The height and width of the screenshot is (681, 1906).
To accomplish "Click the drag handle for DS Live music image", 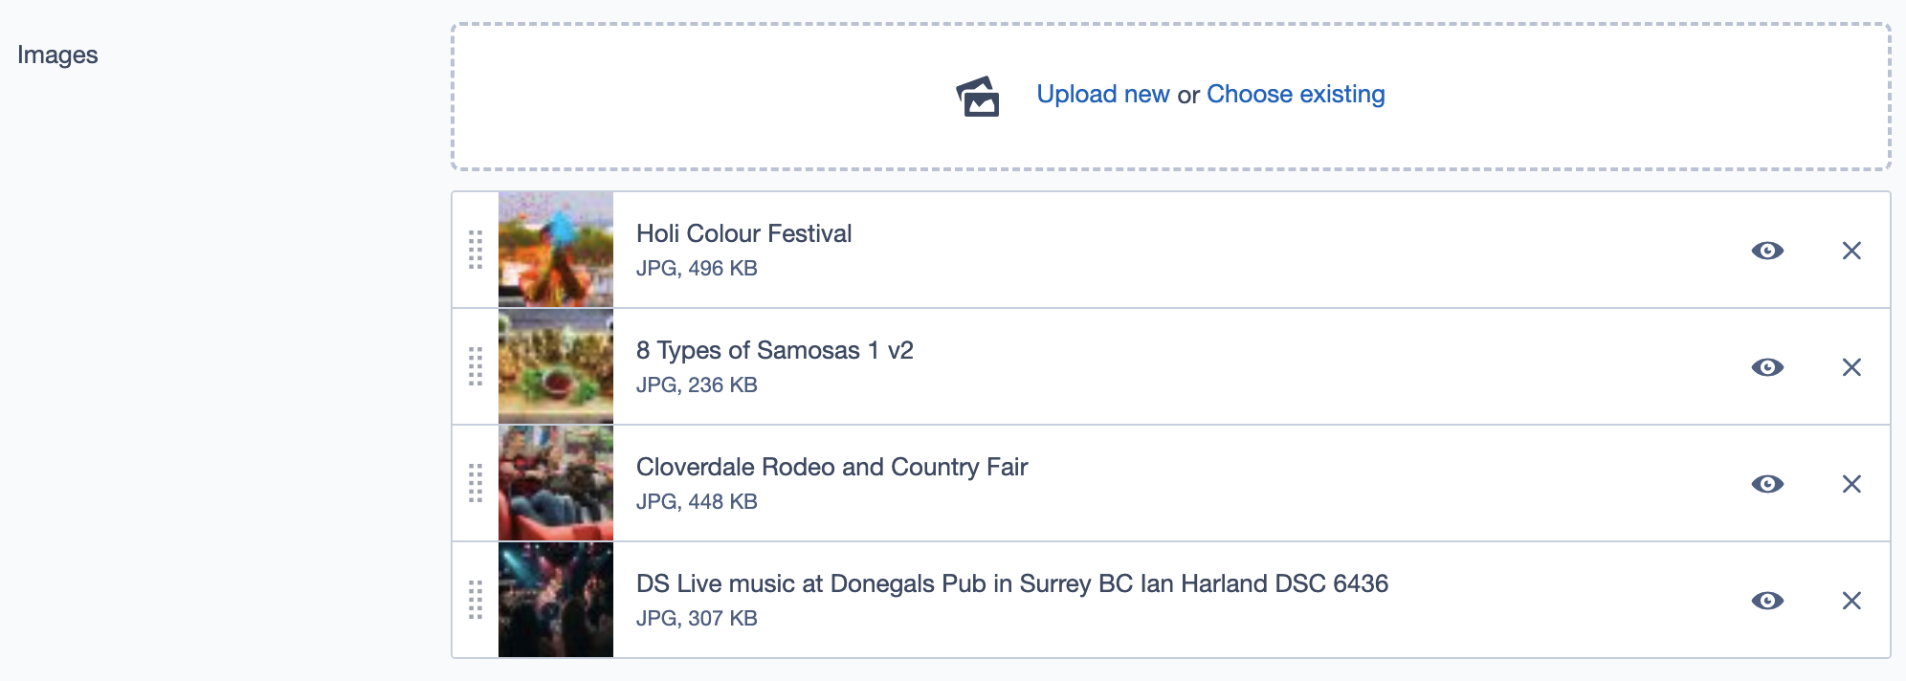I will click(476, 600).
